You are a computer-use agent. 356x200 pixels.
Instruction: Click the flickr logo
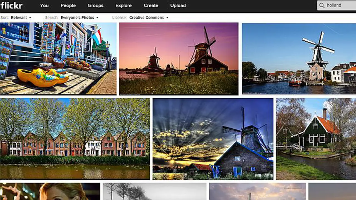(11, 5)
